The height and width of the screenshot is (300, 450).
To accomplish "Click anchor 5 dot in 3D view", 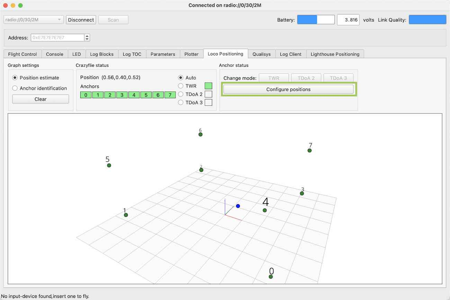I will tap(109, 165).
